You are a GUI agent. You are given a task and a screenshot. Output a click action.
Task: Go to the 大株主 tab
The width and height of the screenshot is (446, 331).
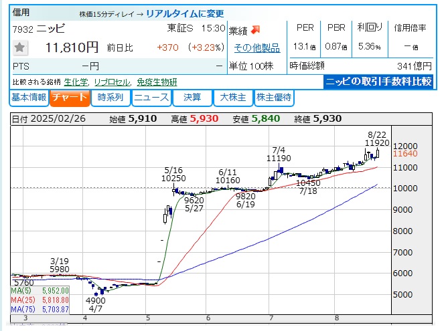pyautogui.click(x=232, y=98)
